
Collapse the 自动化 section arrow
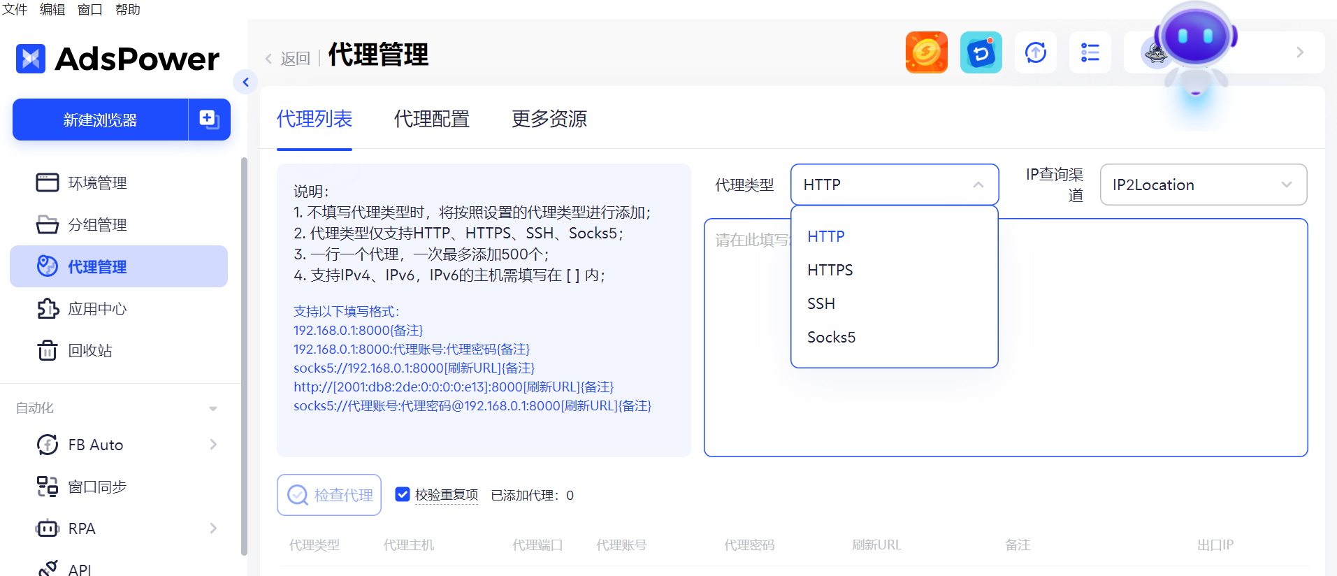click(213, 408)
